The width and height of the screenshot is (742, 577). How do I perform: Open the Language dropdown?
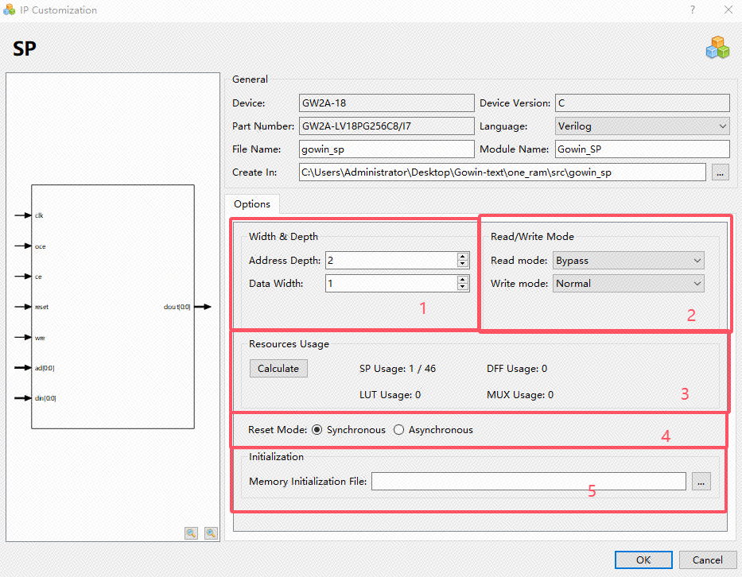coord(642,126)
